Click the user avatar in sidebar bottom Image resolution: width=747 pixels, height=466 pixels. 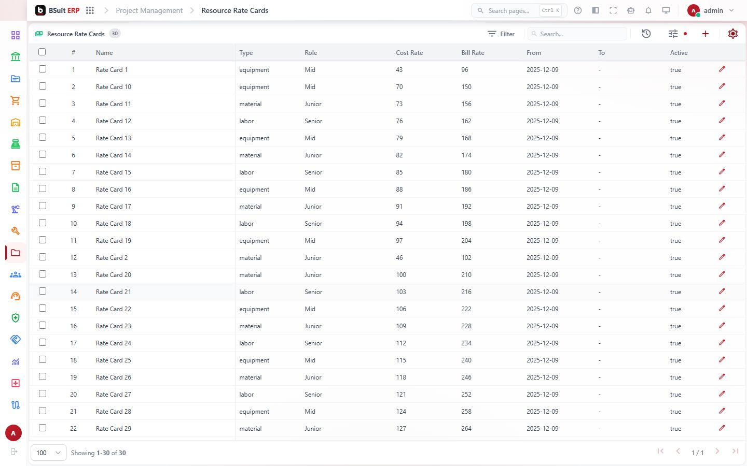(13, 433)
